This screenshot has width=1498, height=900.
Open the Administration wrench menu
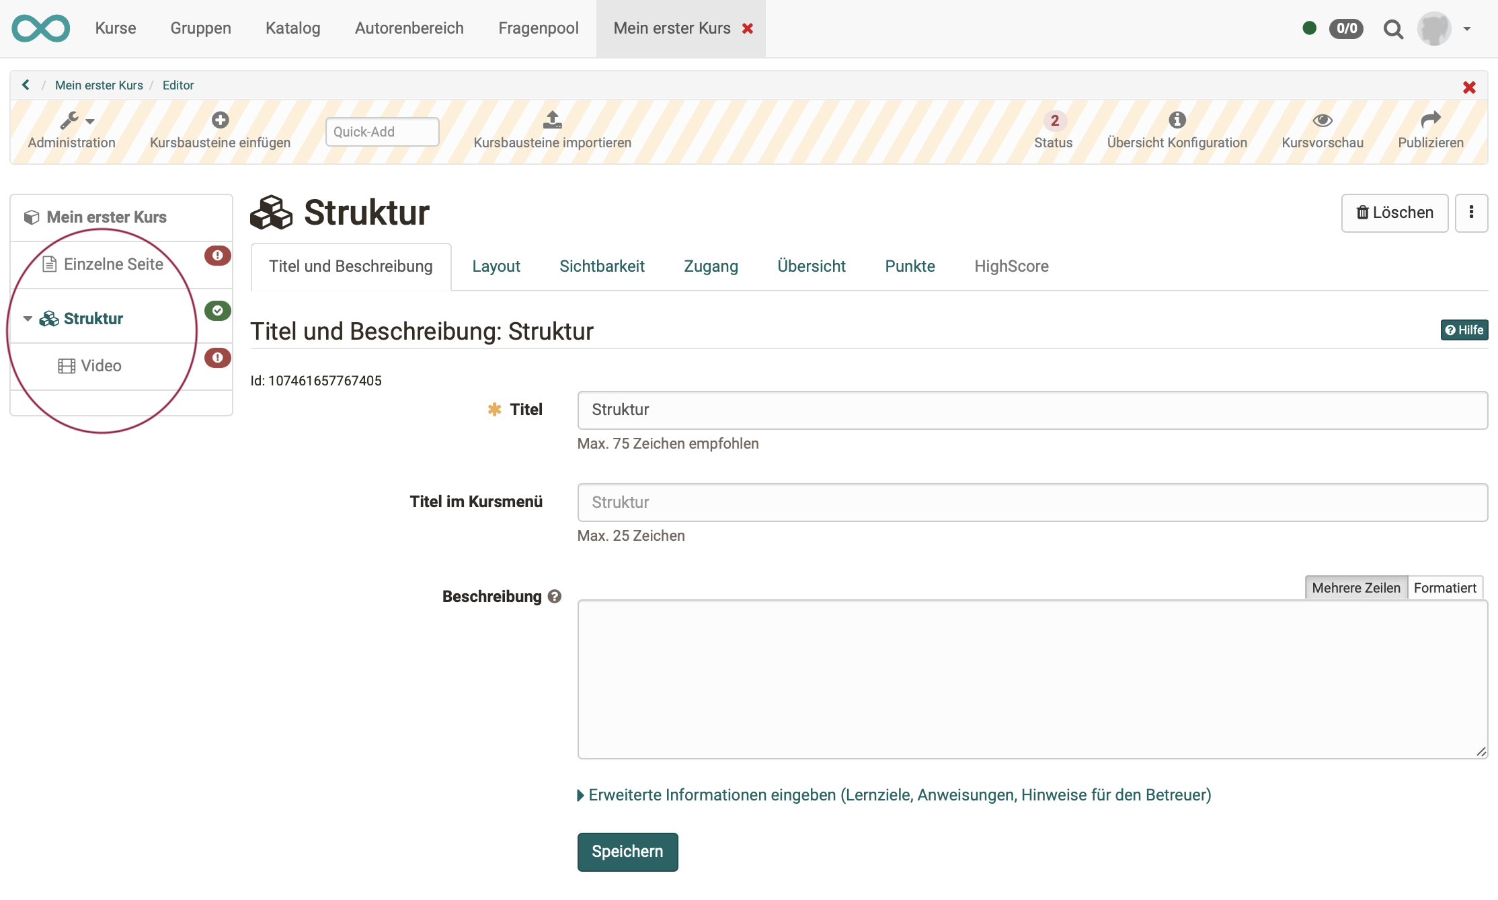(71, 130)
